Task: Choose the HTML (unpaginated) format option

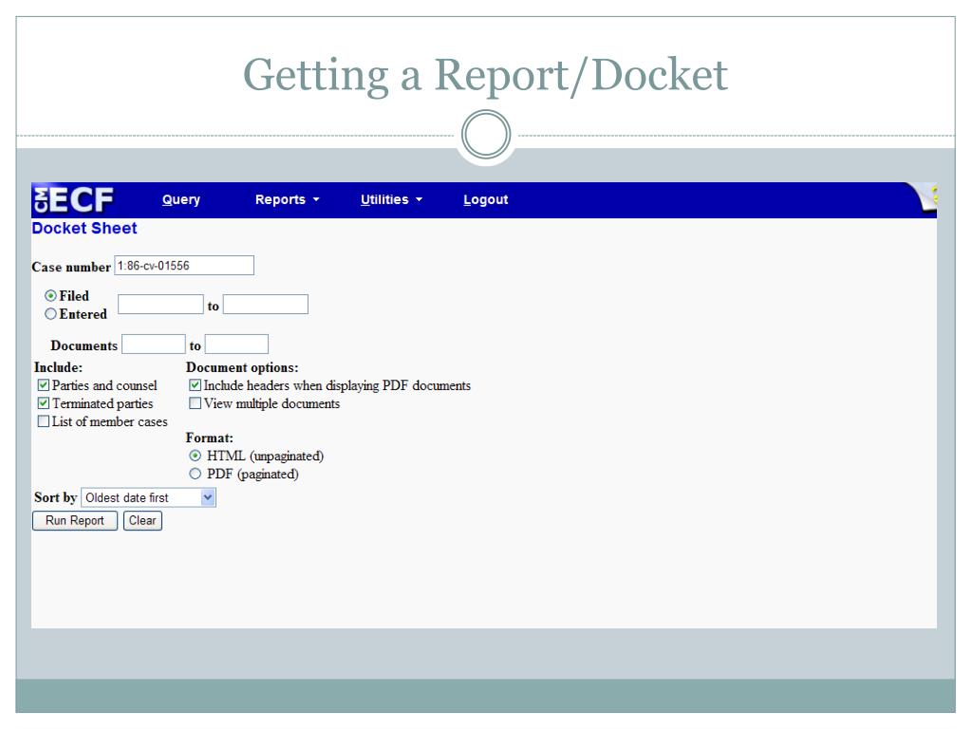Action: tap(196, 456)
